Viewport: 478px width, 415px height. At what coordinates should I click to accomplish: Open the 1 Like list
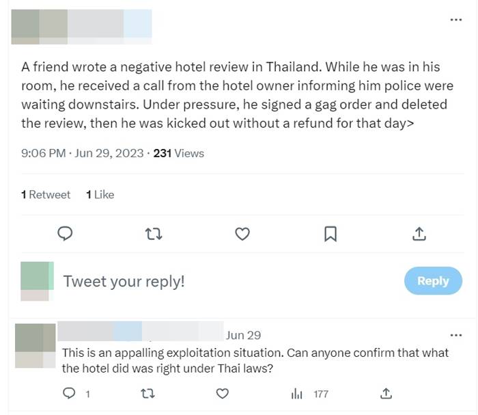[x=100, y=195]
